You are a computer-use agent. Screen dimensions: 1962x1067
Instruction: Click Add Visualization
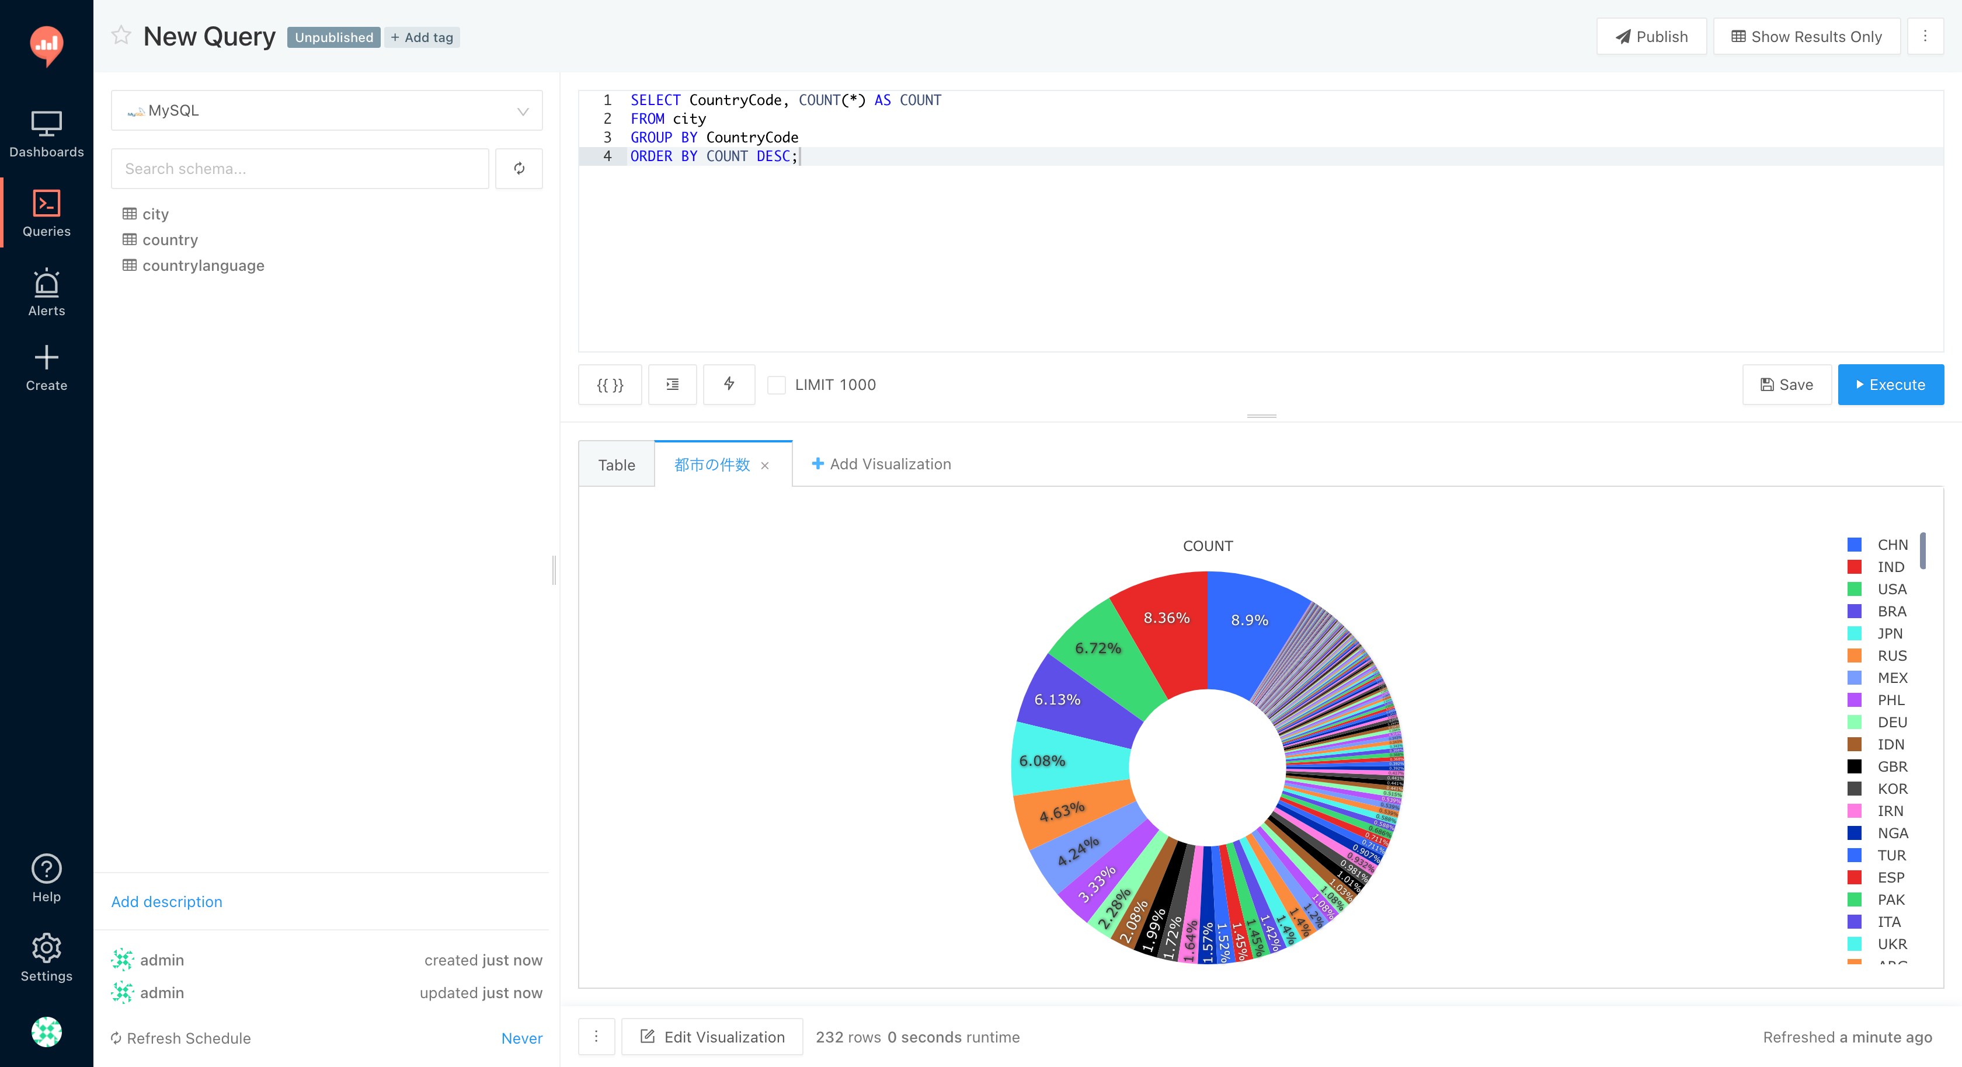click(881, 464)
